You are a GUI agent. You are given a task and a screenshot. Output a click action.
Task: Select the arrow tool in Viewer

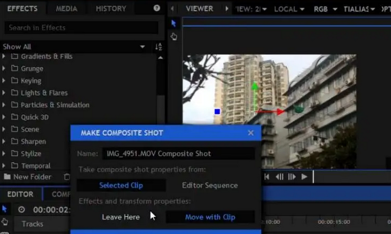tap(174, 23)
